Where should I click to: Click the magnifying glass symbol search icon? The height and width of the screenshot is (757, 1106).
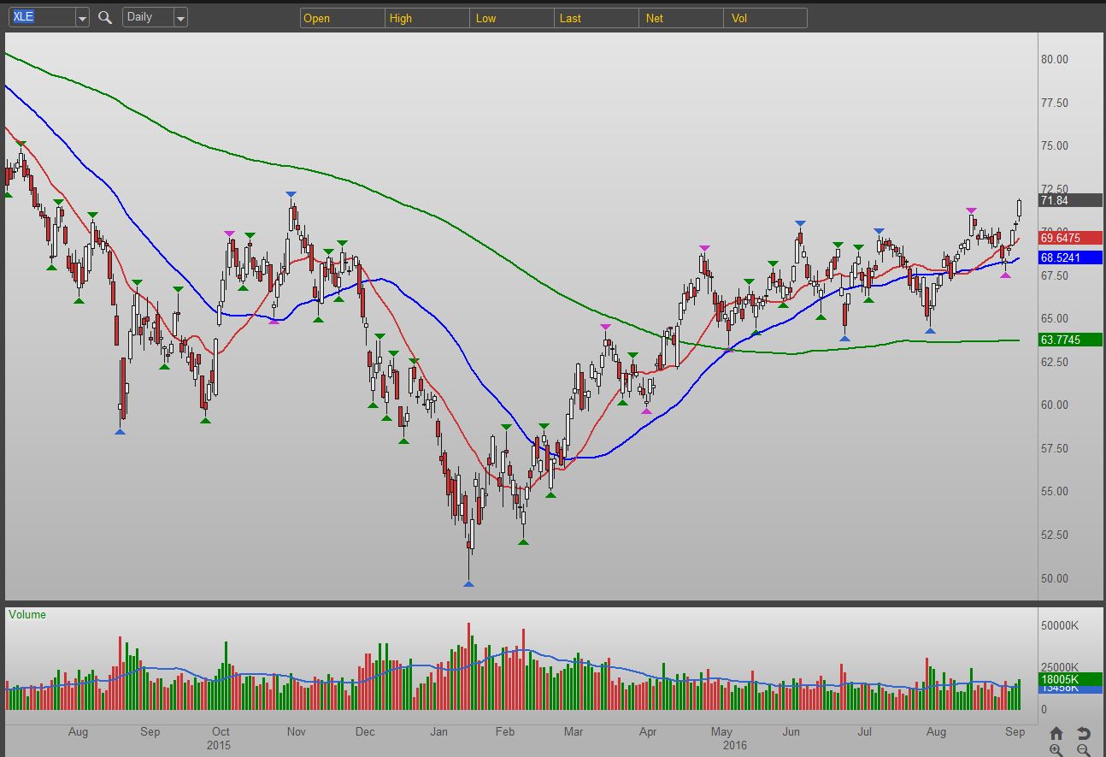click(105, 17)
